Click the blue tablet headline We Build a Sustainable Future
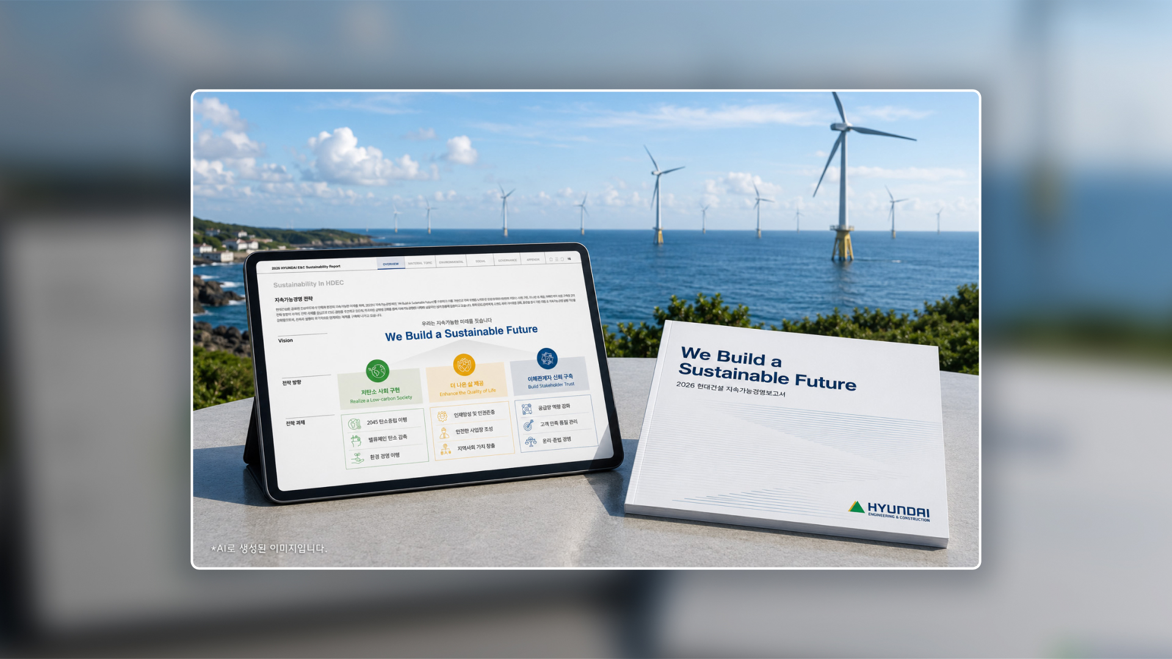This screenshot has height=659, width=1172. click(x=461, y=333)
